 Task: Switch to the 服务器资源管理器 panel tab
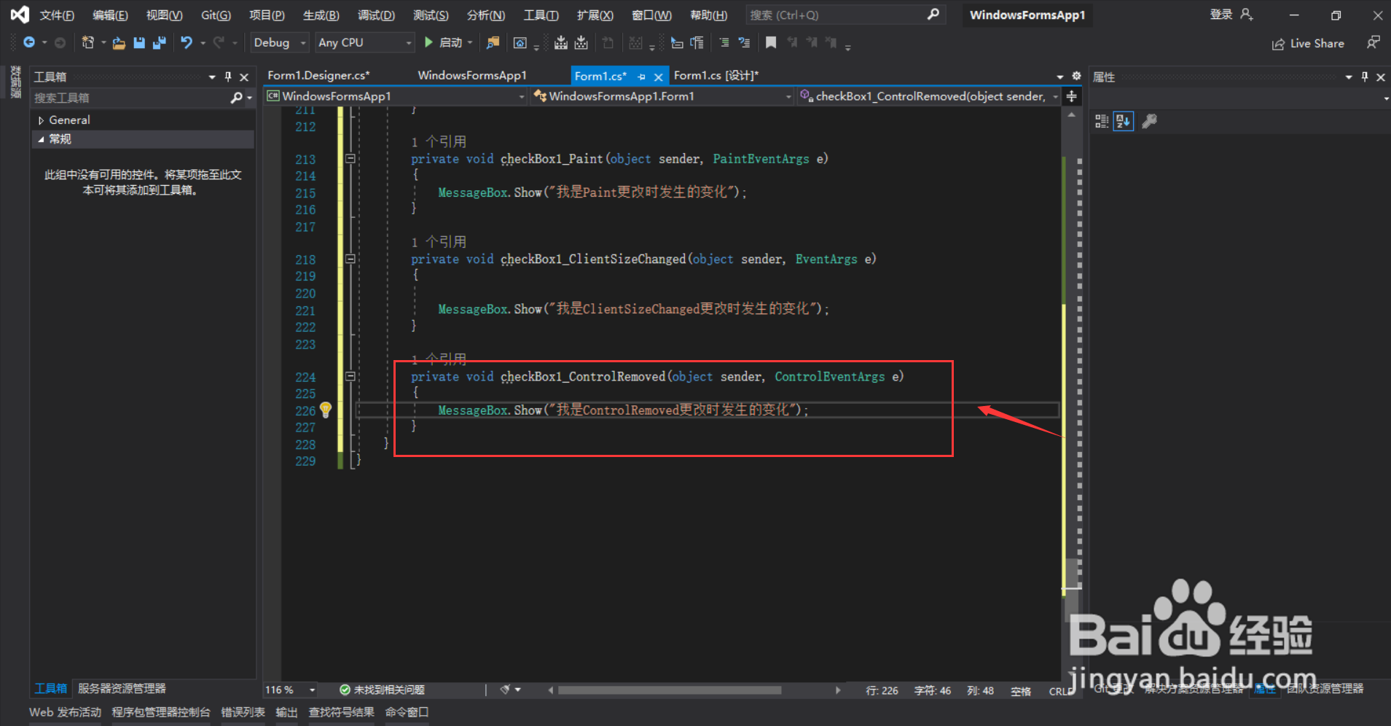pyautogui.click(x=122, y=688)
